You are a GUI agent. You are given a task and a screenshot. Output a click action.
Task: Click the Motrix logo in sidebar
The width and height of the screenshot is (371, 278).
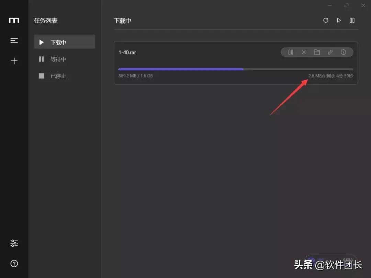14,21
